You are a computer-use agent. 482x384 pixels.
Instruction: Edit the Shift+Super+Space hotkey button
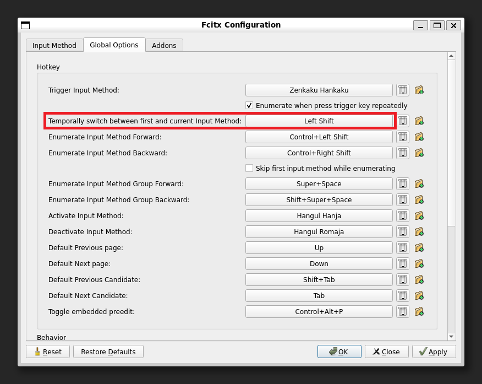click(319, 199)
